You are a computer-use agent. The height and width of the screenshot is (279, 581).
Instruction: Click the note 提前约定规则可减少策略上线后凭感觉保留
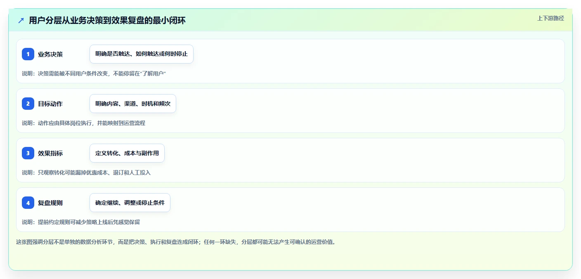(81, 222)
